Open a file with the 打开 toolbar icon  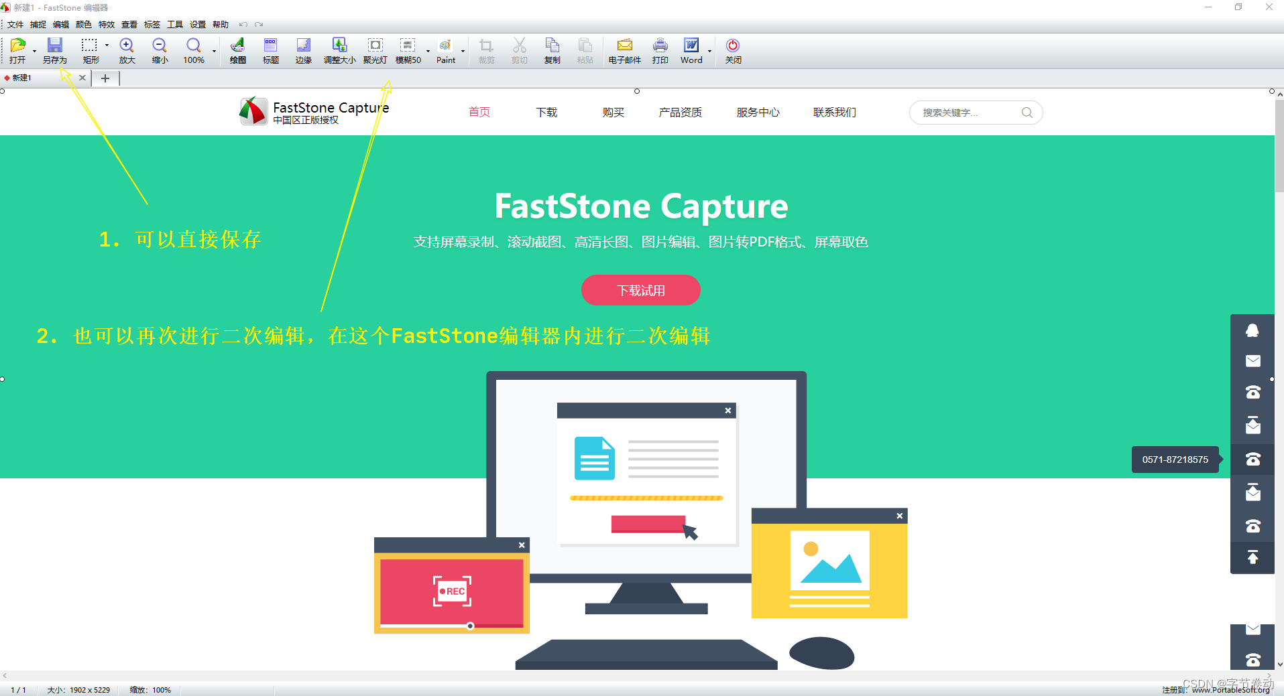(x=17, y=51)
